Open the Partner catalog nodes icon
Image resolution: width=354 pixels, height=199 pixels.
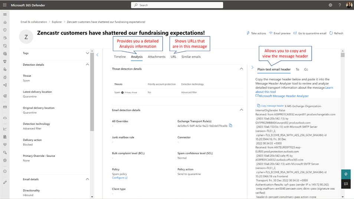(5, 85)
